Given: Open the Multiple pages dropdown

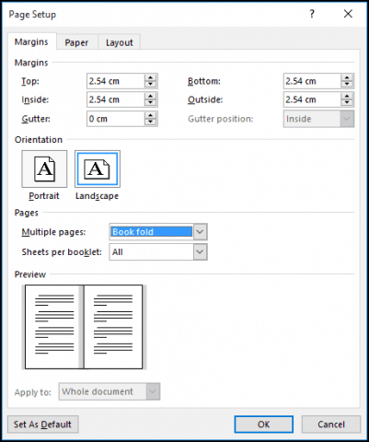Looking at the screenshot, I should (200, 232).
